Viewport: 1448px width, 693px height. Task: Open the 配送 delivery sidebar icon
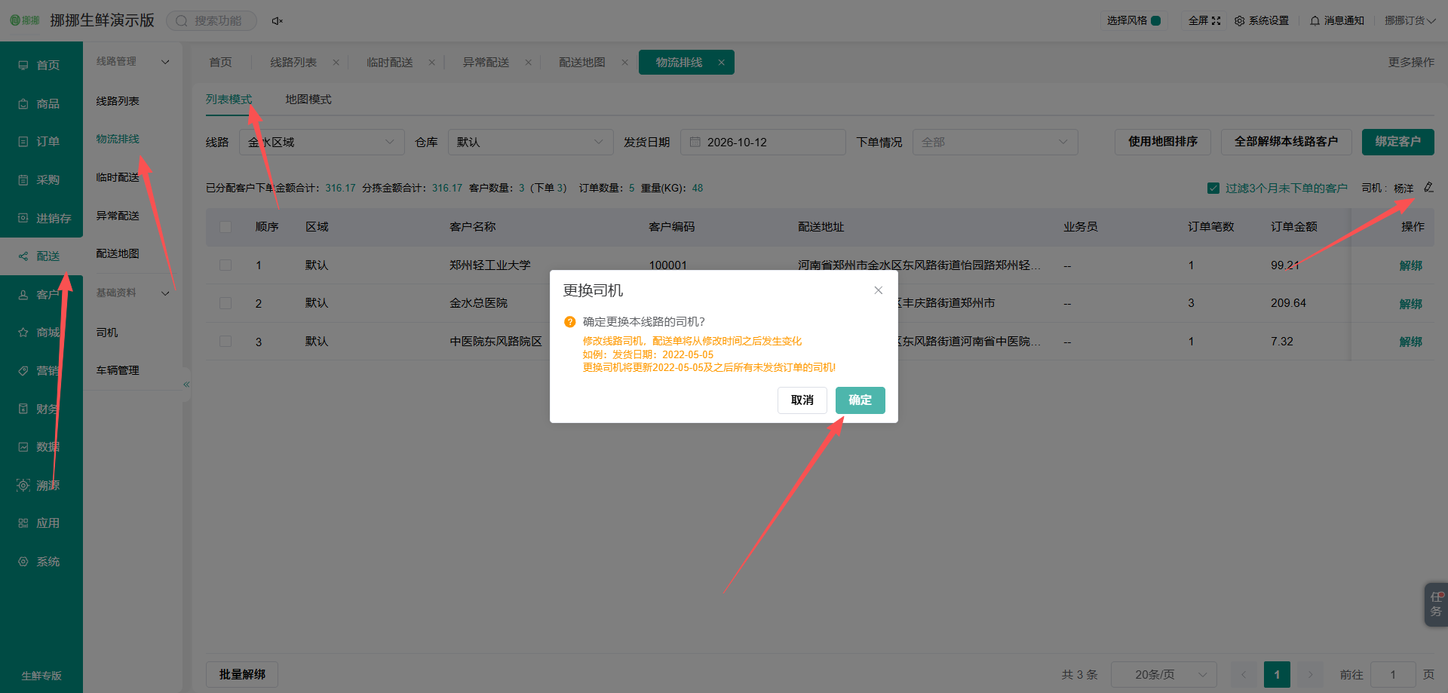[x=23, y=256]
